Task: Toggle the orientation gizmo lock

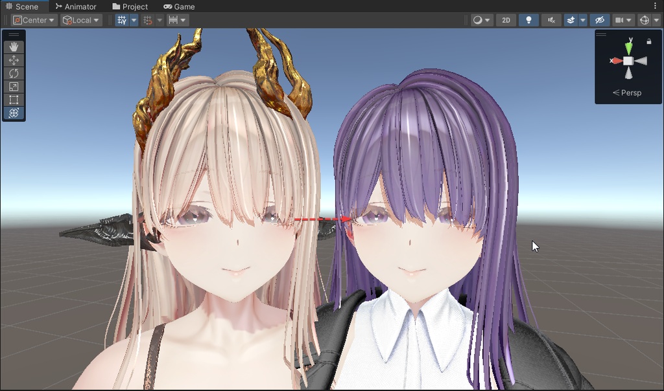Action: tap(648, 41)
